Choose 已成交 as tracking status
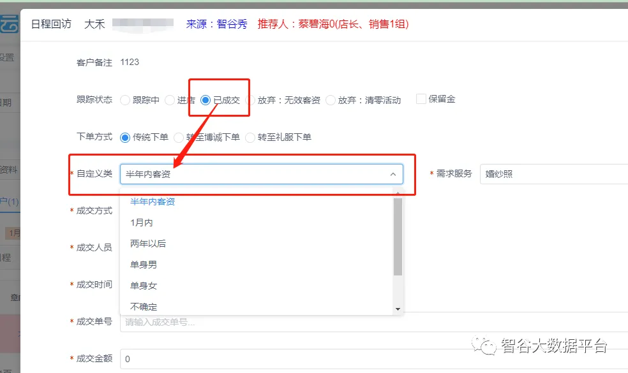Viewport: 628px width, 373px height. tap(206, 100)
